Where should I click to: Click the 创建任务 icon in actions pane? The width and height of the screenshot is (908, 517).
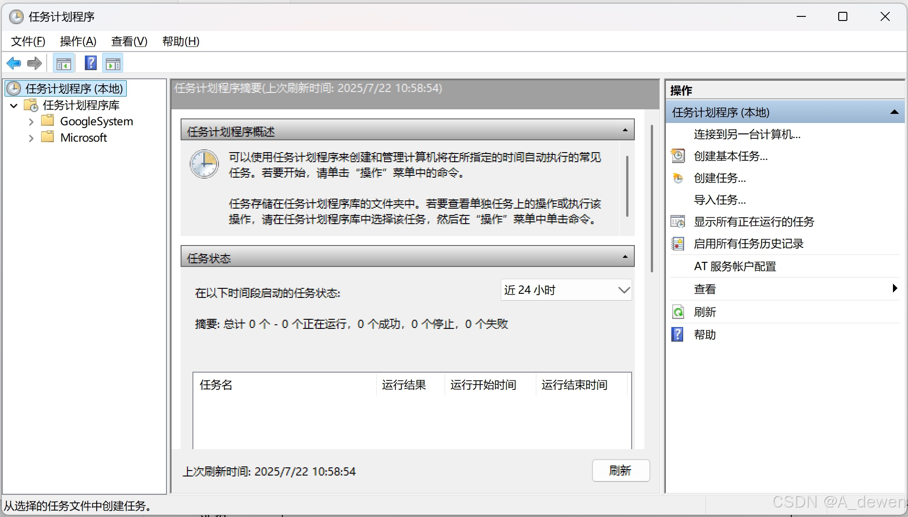[x=678, y=178]
